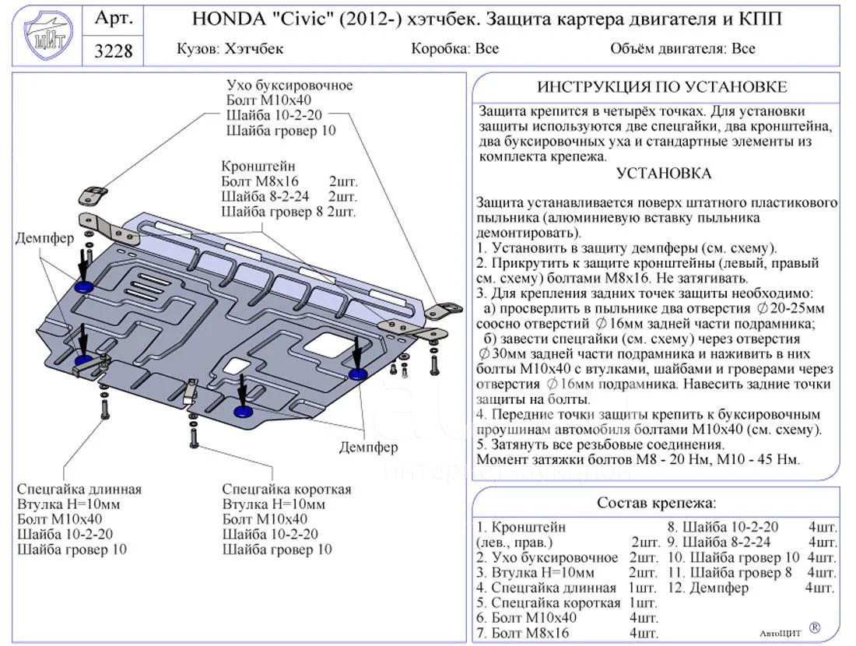Select 'Объём двигателя: Все' text

click(682, 49)
